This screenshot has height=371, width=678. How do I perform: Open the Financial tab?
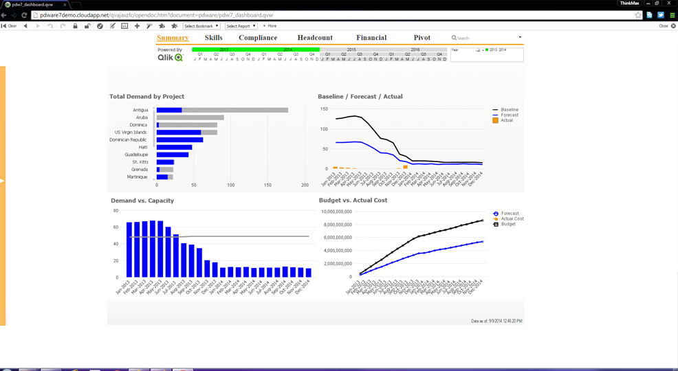click(x=371, y=38)
